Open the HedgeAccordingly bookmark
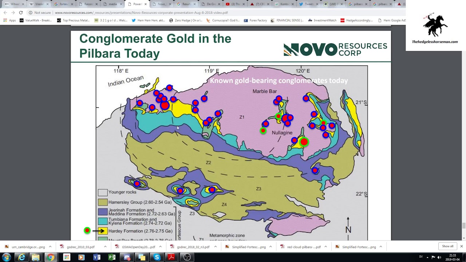This screenshot has width=466, height=262. (x=357, y=20)
